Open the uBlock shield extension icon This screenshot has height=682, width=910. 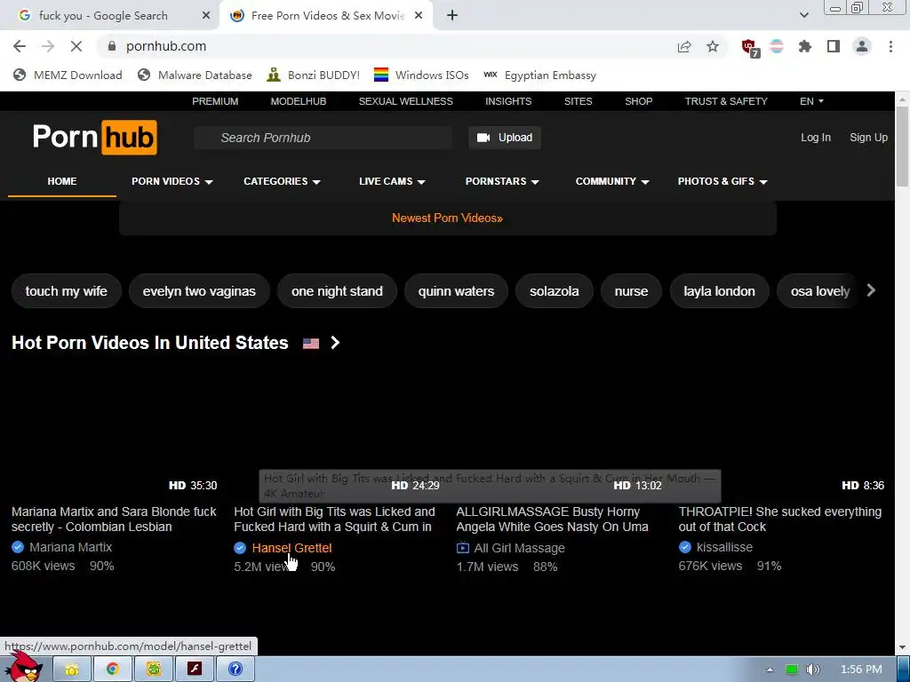pos(750,48)
